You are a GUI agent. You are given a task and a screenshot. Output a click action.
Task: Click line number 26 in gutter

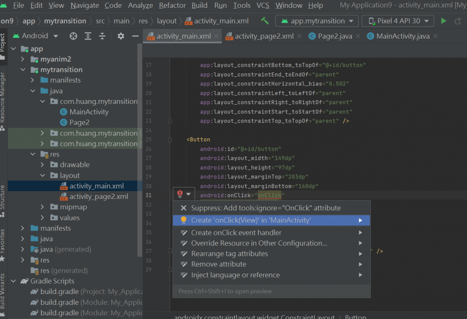[x=148, y=149]
